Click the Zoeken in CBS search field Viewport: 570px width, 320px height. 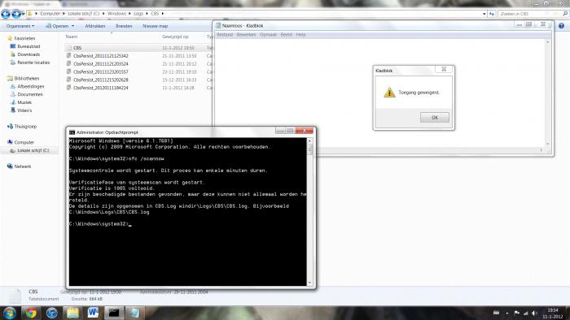click(x=530, y=14)
